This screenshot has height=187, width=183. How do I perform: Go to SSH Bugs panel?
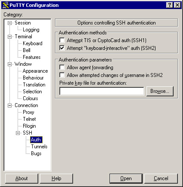coord(36,153)
